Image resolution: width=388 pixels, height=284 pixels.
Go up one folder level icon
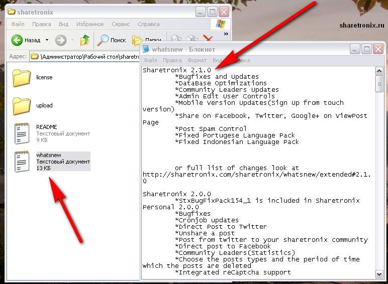85,40
